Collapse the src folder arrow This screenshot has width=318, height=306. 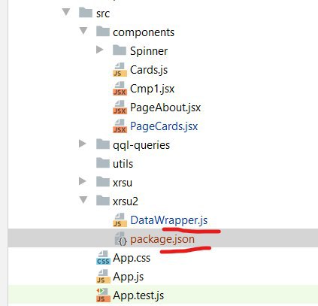[66, 12]
